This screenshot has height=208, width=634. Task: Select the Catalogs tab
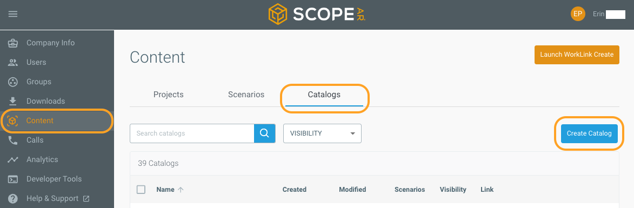[x=324, y=95]
